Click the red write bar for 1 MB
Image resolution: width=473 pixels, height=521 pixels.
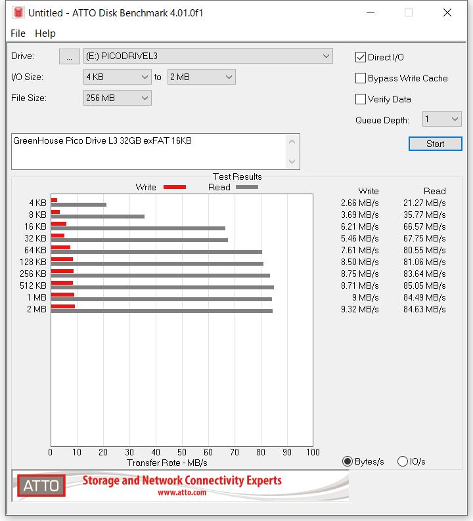click(x=62, y=295)
